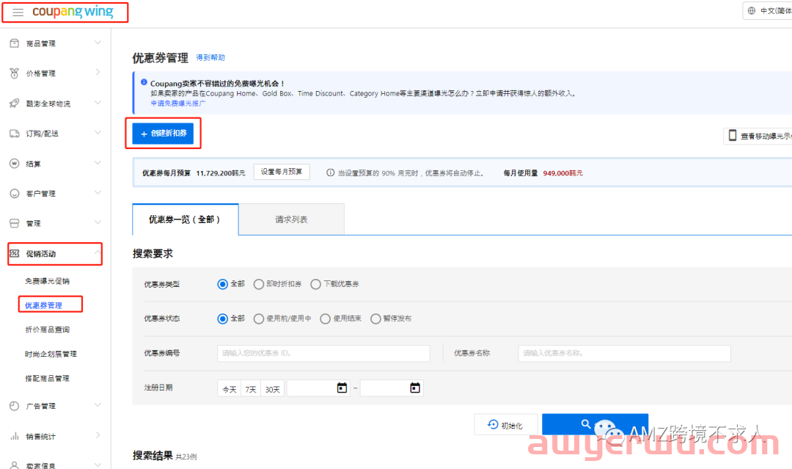Click the 创建折扣券 button

(x=163, y=134)
